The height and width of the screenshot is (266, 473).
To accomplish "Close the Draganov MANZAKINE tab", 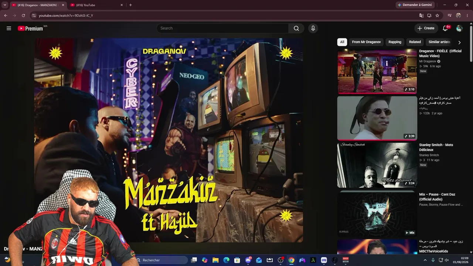I will coord(63,5).
